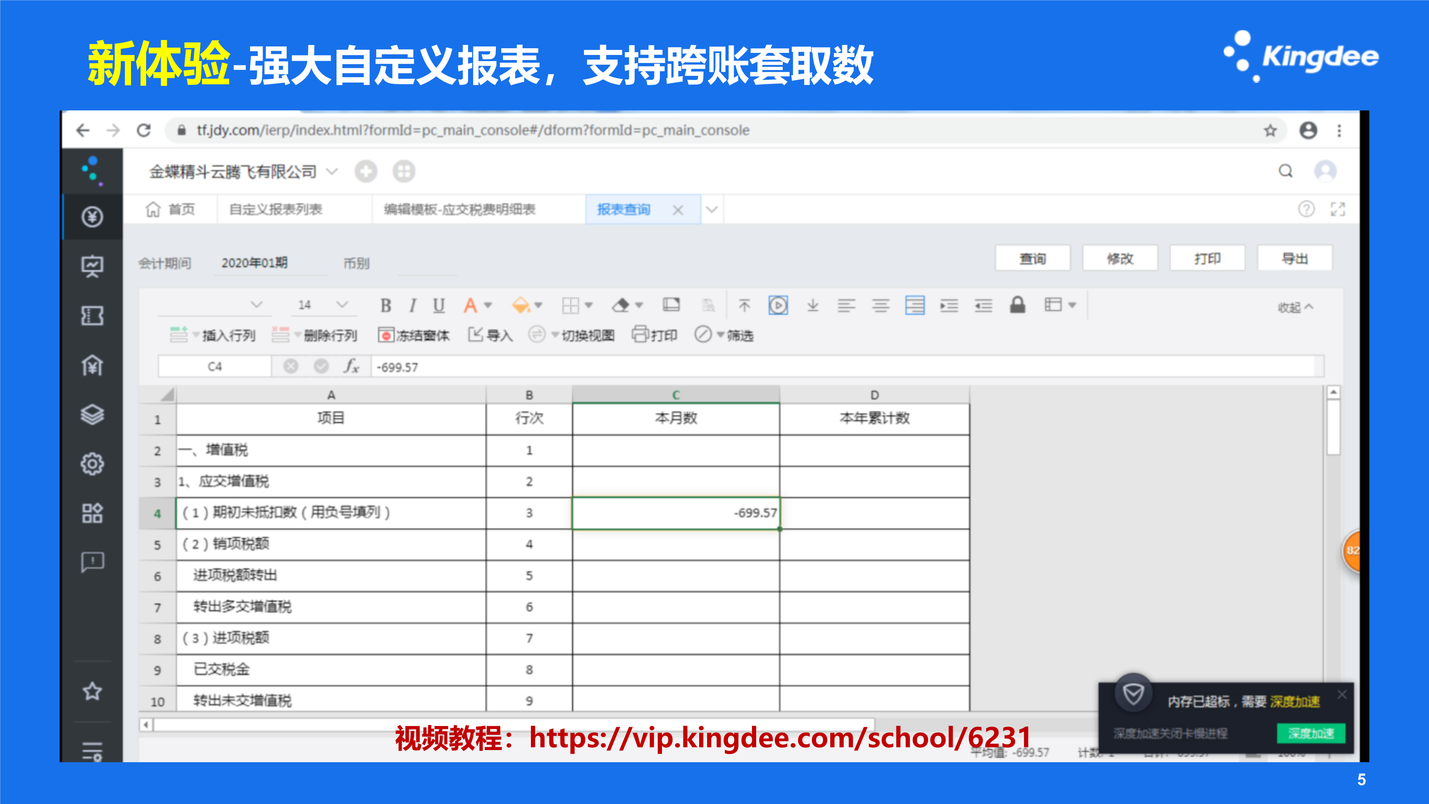Click the lock cell icon
Image resolution: width=1429 pixels, height=804 pixels.
pyautogui.click(x=1018, y=304)
